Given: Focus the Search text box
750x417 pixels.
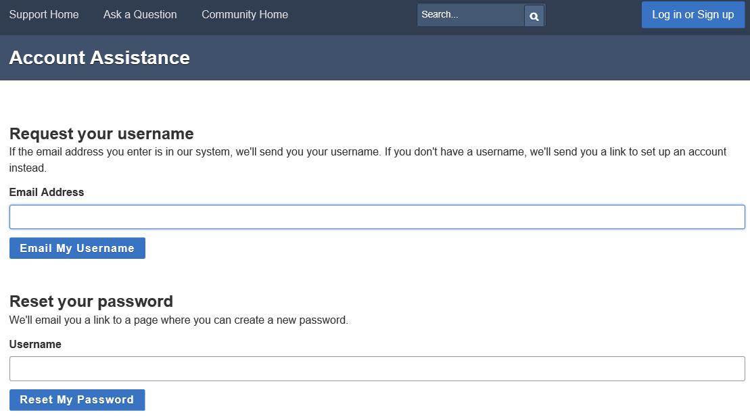Looking at the screenshot, I should [470, 15].
